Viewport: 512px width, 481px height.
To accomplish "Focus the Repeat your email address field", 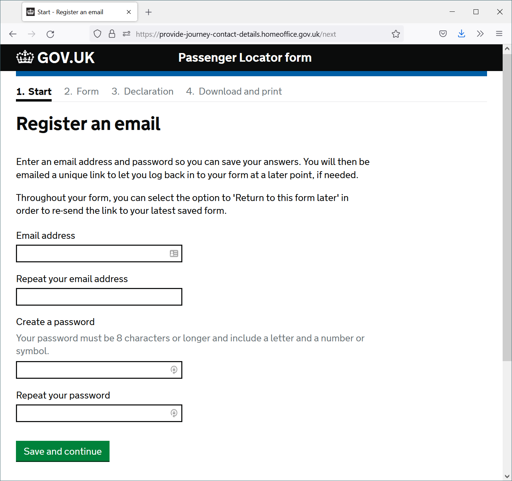I will pos(99,297).
